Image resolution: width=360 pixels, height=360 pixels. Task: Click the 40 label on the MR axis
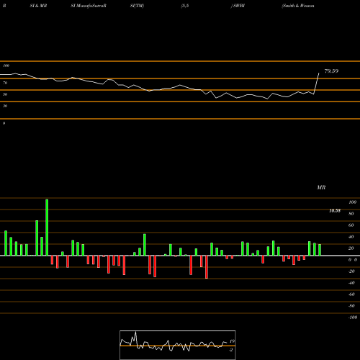click(x=351, y=237)
